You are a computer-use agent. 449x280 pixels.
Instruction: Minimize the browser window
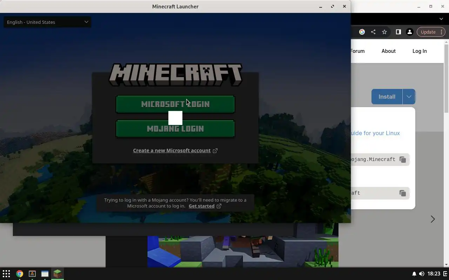coord(419,7)
